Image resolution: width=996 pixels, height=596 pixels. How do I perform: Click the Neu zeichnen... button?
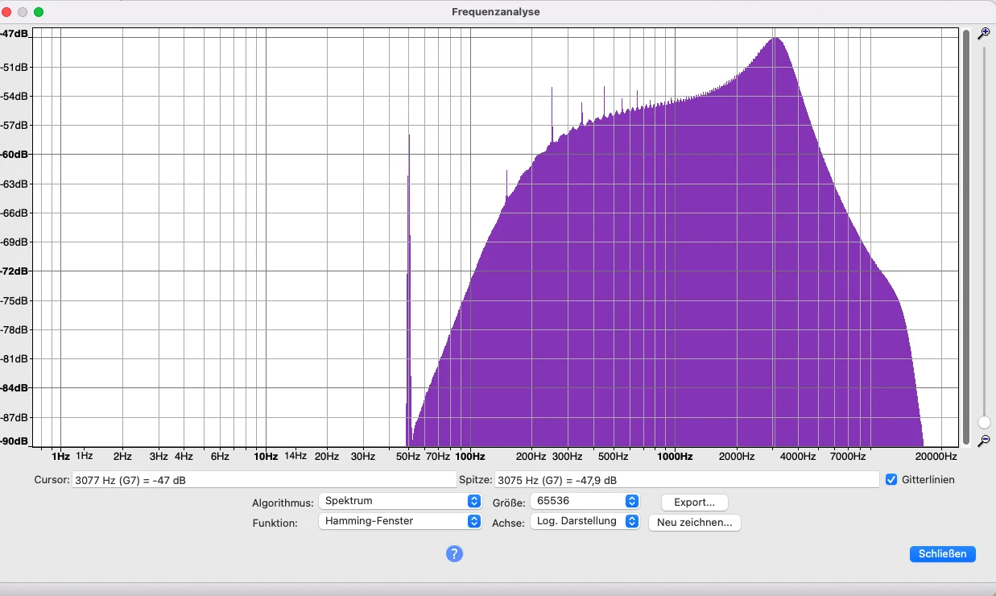(x=694, y=522)
